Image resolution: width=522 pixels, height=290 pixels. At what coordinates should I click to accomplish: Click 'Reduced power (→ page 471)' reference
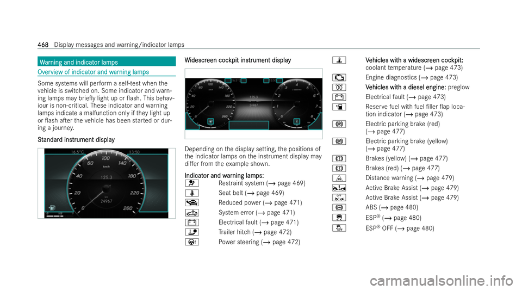point(260,202)
